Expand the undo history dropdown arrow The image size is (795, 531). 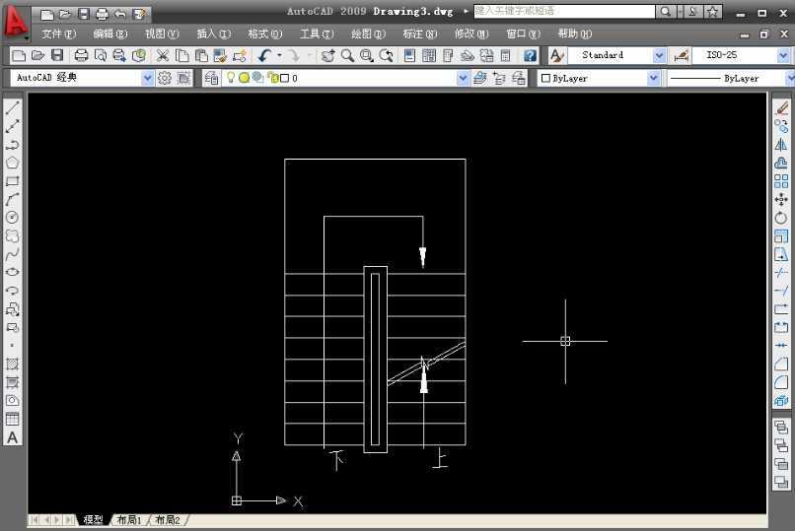[x=279, y=55]
